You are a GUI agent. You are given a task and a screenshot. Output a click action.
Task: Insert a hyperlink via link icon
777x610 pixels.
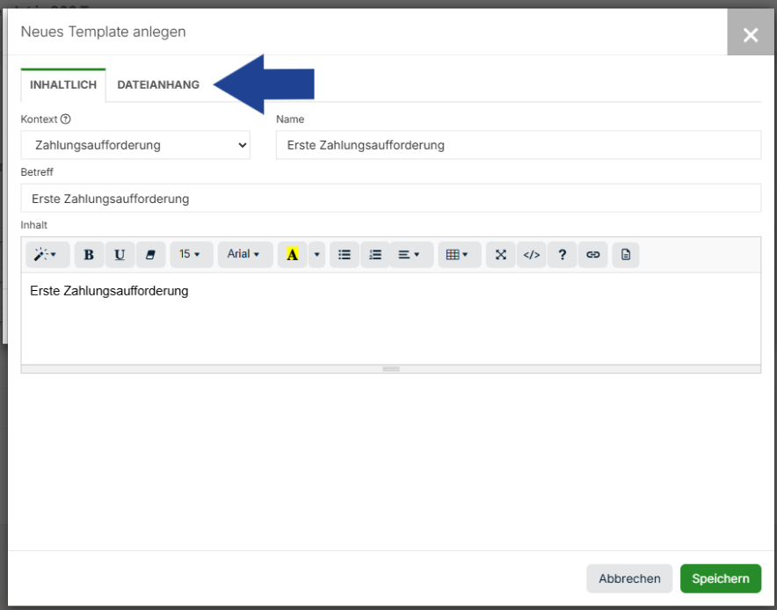tap(593, 255)
